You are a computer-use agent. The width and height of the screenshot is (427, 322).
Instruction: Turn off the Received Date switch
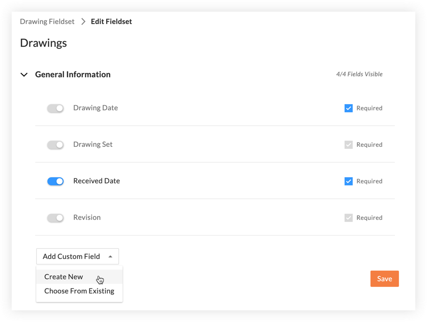click(55, 181)
